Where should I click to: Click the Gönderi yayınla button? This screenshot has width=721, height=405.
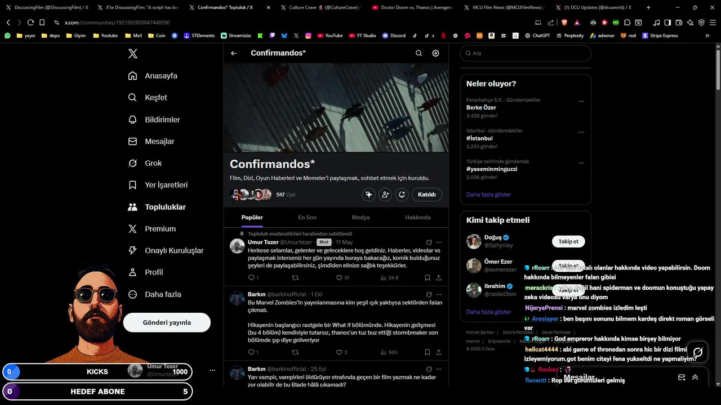[x=167, y=322]
